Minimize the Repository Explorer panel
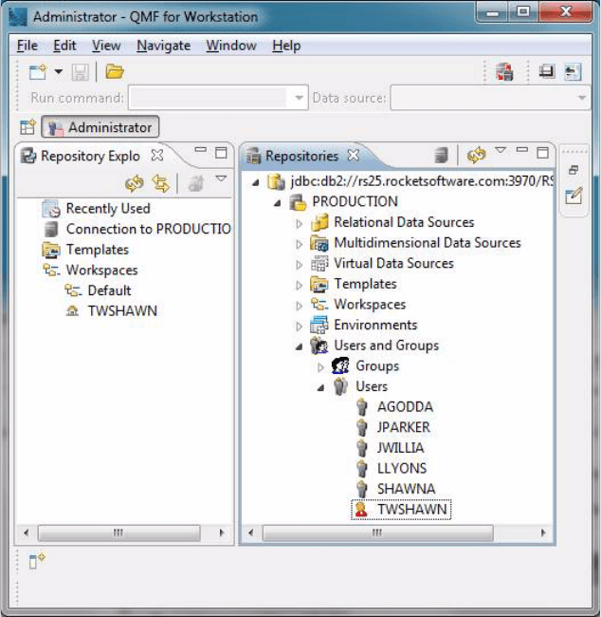This screenshot has height=617, width=601. point(200,150)
